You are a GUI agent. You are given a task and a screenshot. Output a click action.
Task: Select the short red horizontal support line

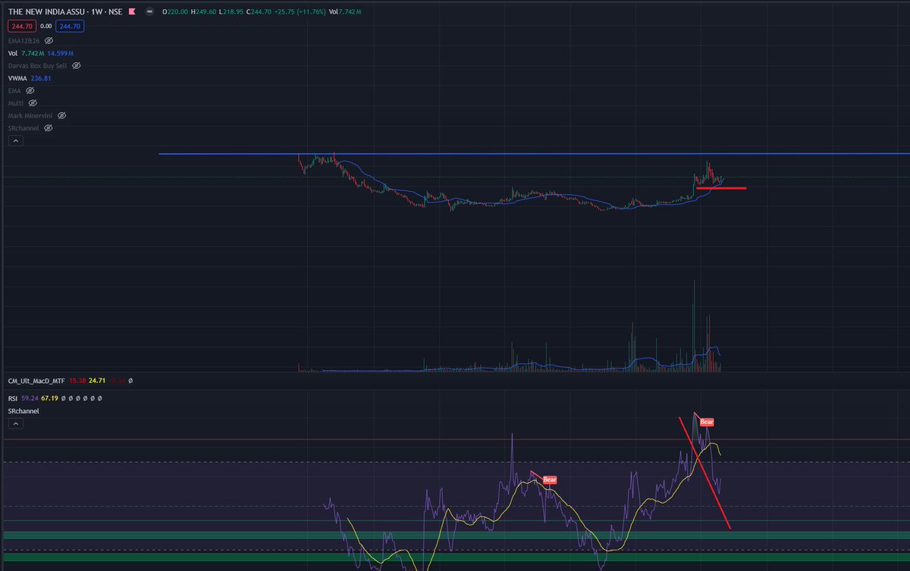tap(721, 188)
